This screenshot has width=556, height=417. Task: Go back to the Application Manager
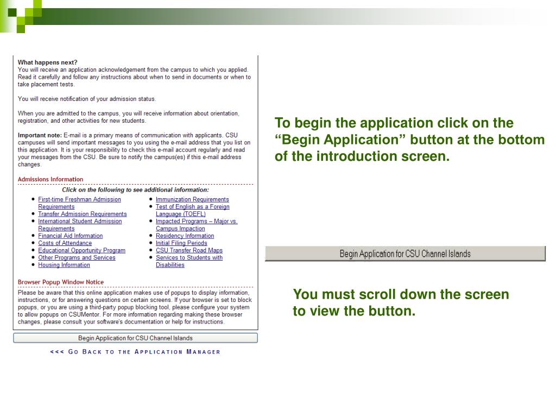135,352
